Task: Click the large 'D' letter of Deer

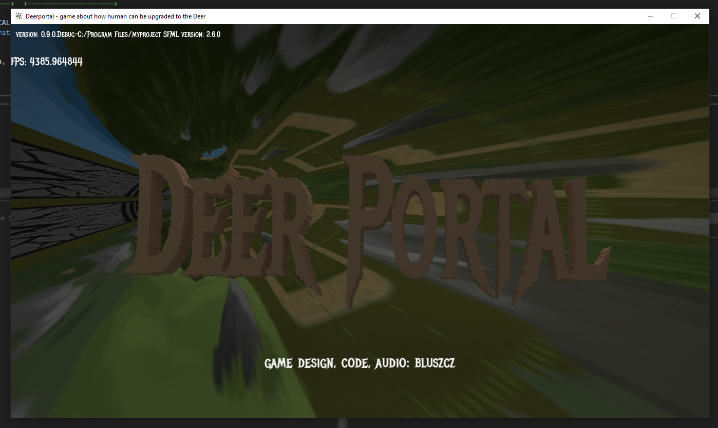Action: 159,220
